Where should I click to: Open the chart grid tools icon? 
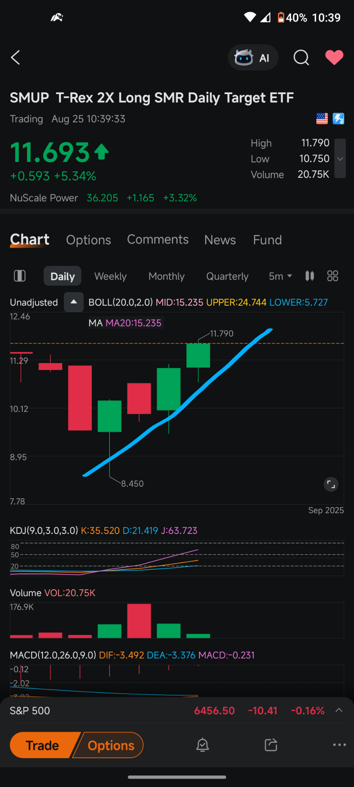coord(332,276)
